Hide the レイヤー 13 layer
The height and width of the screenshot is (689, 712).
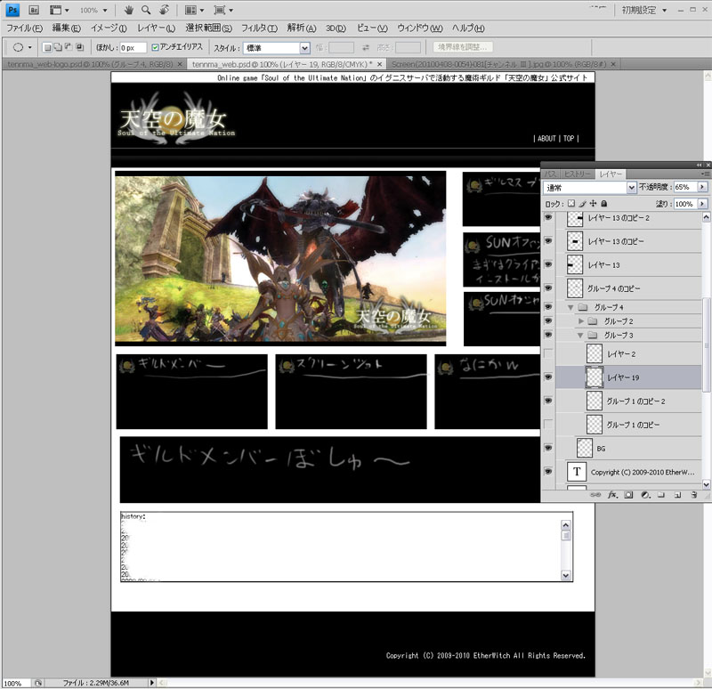coord(548,265)
